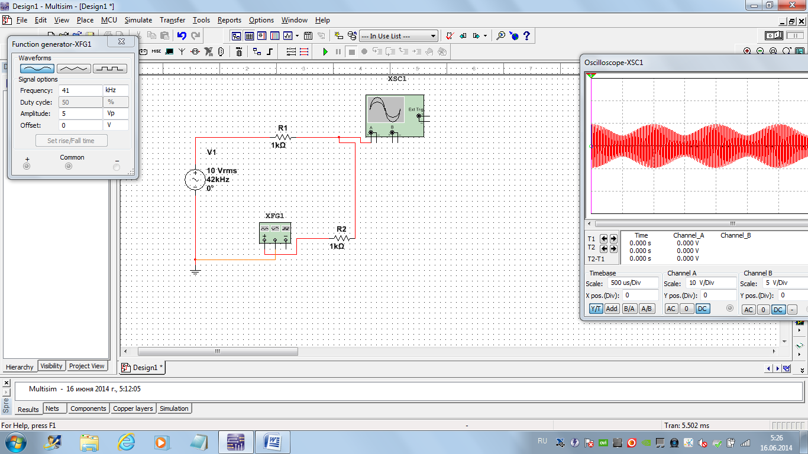Click Channel B Scale 5 V/Div field

[x=785, y=283]
